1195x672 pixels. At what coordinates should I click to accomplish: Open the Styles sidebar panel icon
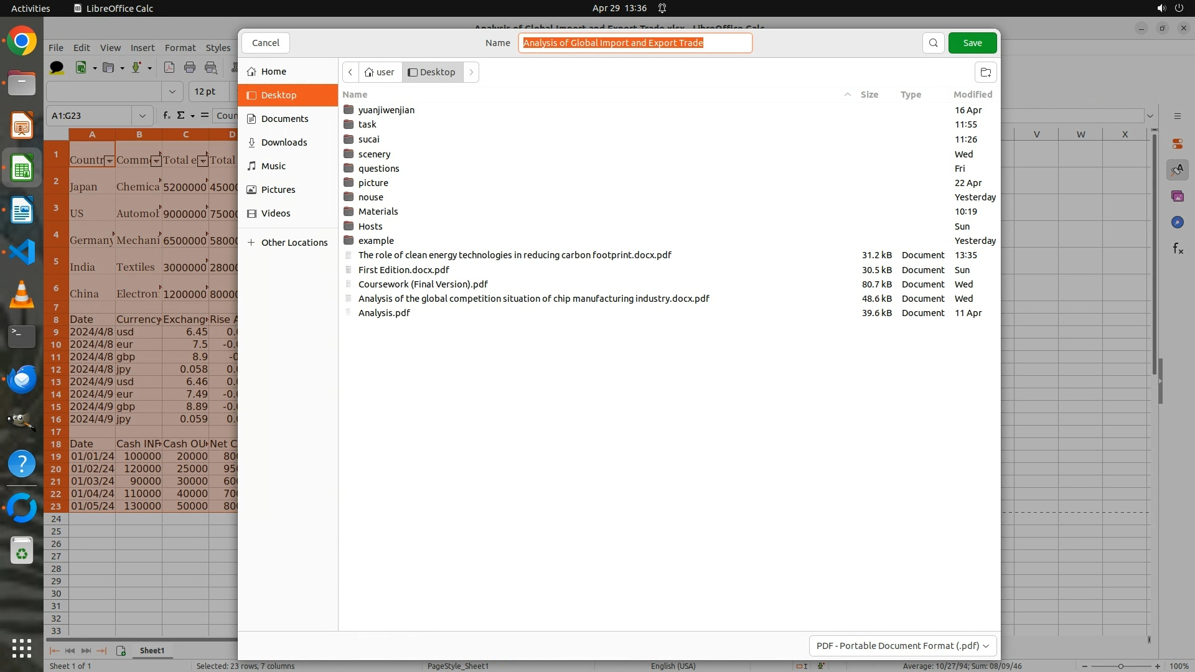point(1177,170)
